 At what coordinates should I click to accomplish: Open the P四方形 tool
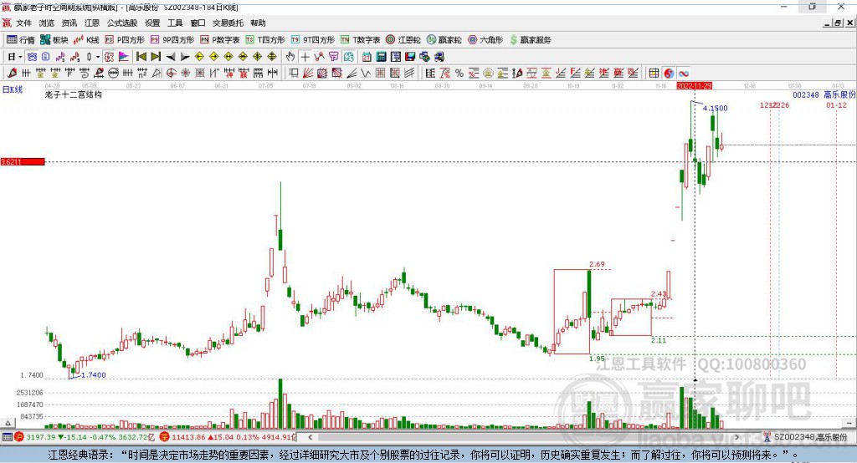coord(125,40)
